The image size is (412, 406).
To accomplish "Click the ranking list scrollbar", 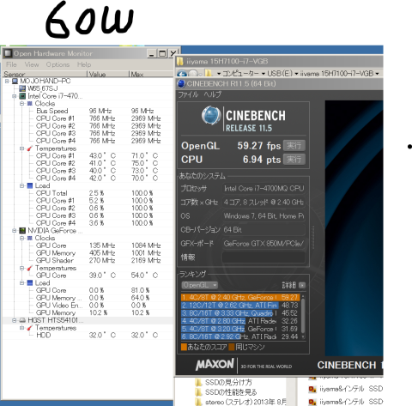I will point(303,317).
